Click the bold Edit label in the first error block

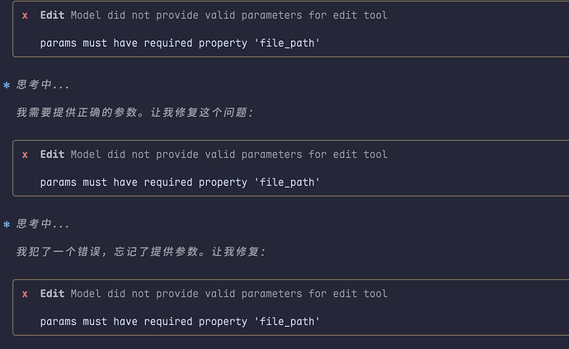pyautogui.click(x=52, y=16)
